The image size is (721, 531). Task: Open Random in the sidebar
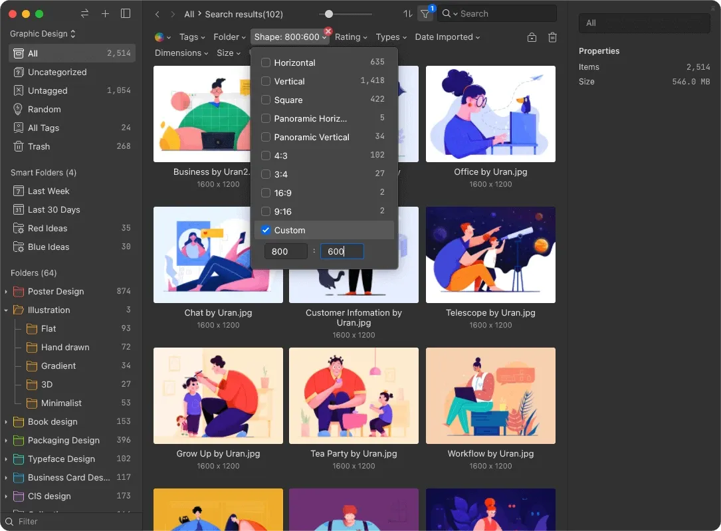(x=72, y=110)
